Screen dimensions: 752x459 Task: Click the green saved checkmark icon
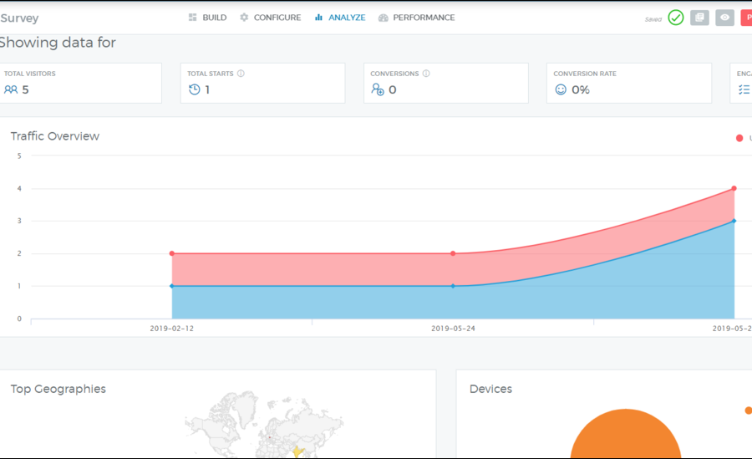tap(676, 18)
